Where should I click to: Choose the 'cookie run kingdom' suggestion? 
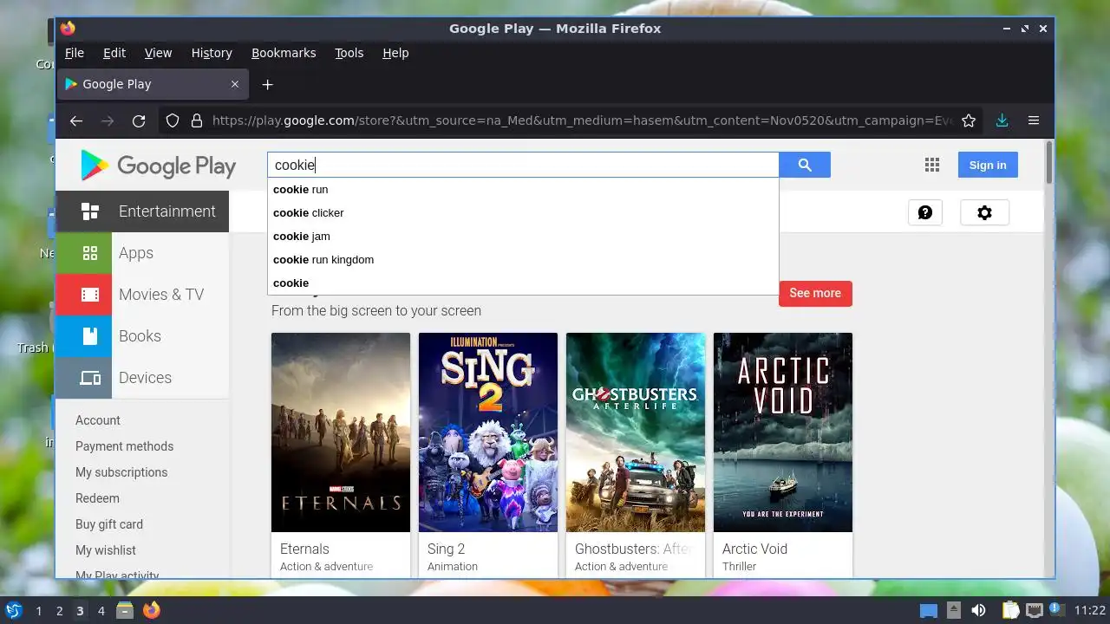click(523, 259)
